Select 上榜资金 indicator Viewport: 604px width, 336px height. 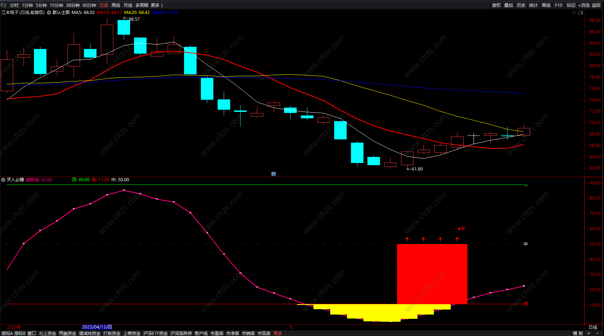(x=132, y=333)
